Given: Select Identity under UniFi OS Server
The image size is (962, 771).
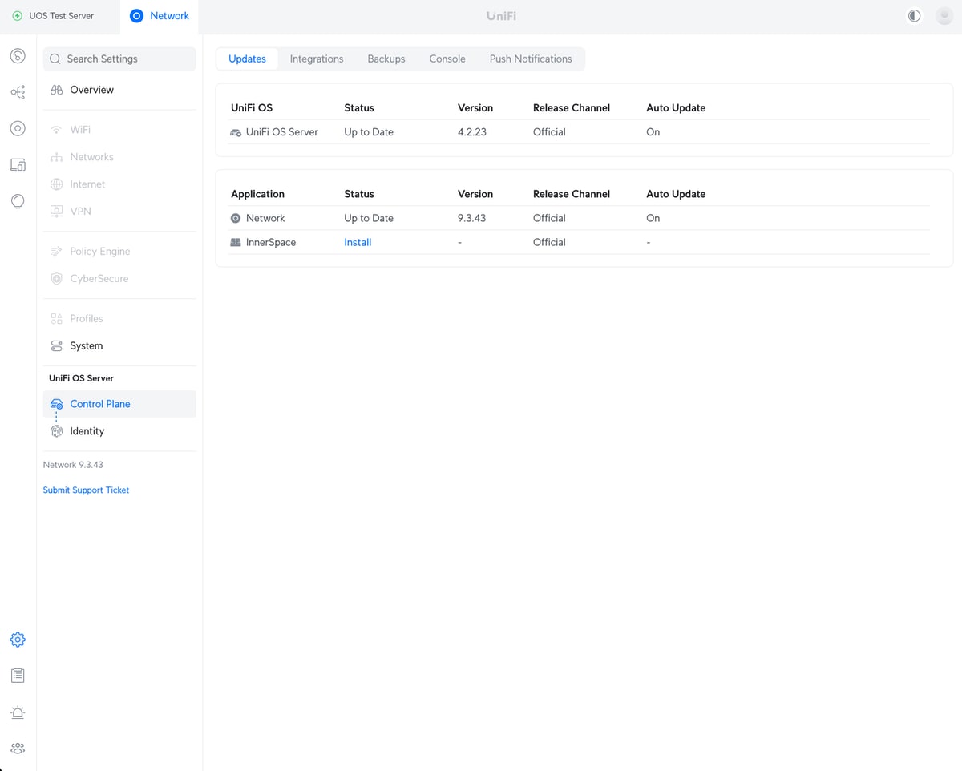Looking at the screenshot, I should [87, 431].
